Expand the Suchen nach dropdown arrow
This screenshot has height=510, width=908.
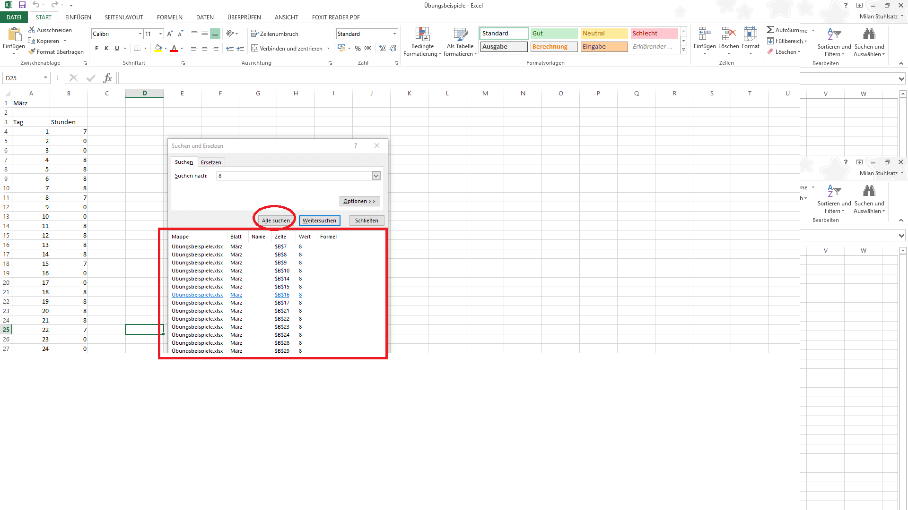[376, 176]
